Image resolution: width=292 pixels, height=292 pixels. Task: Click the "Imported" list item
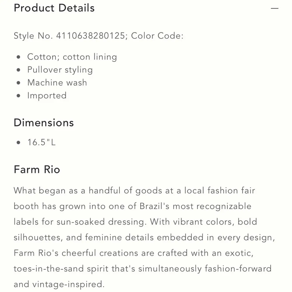(x=47, y=95)
